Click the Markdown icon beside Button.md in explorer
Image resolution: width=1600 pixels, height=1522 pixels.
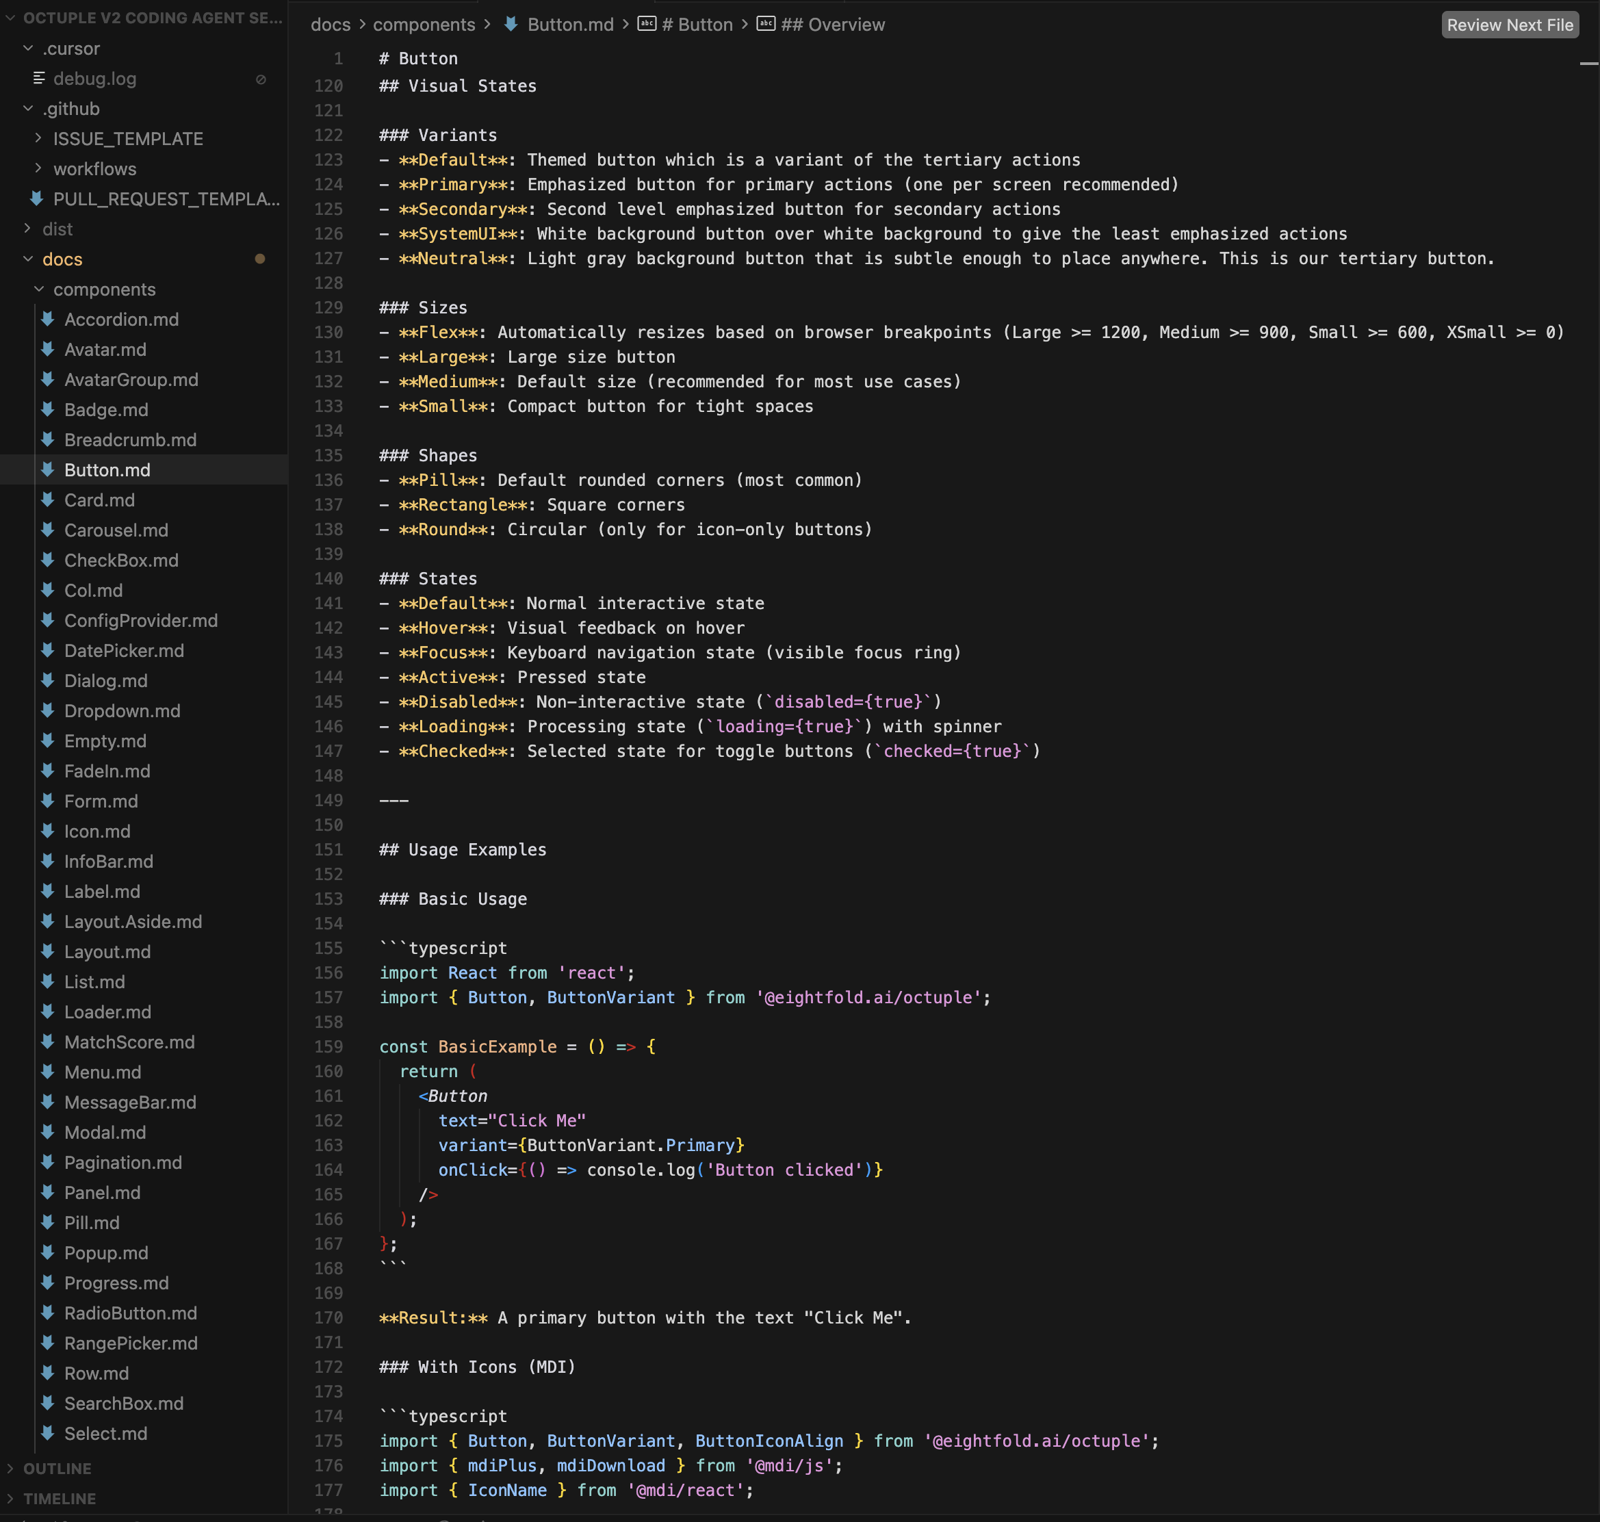click(48, 469)
